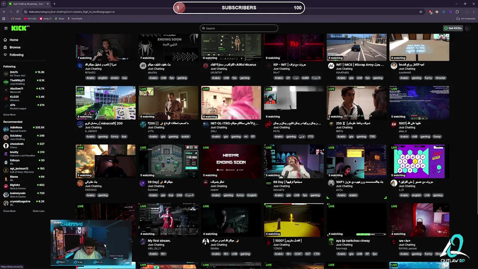Open the Maps bookmark
This screenshot has height=269, width=478.
pyautogui.click(x=59, y=19)
